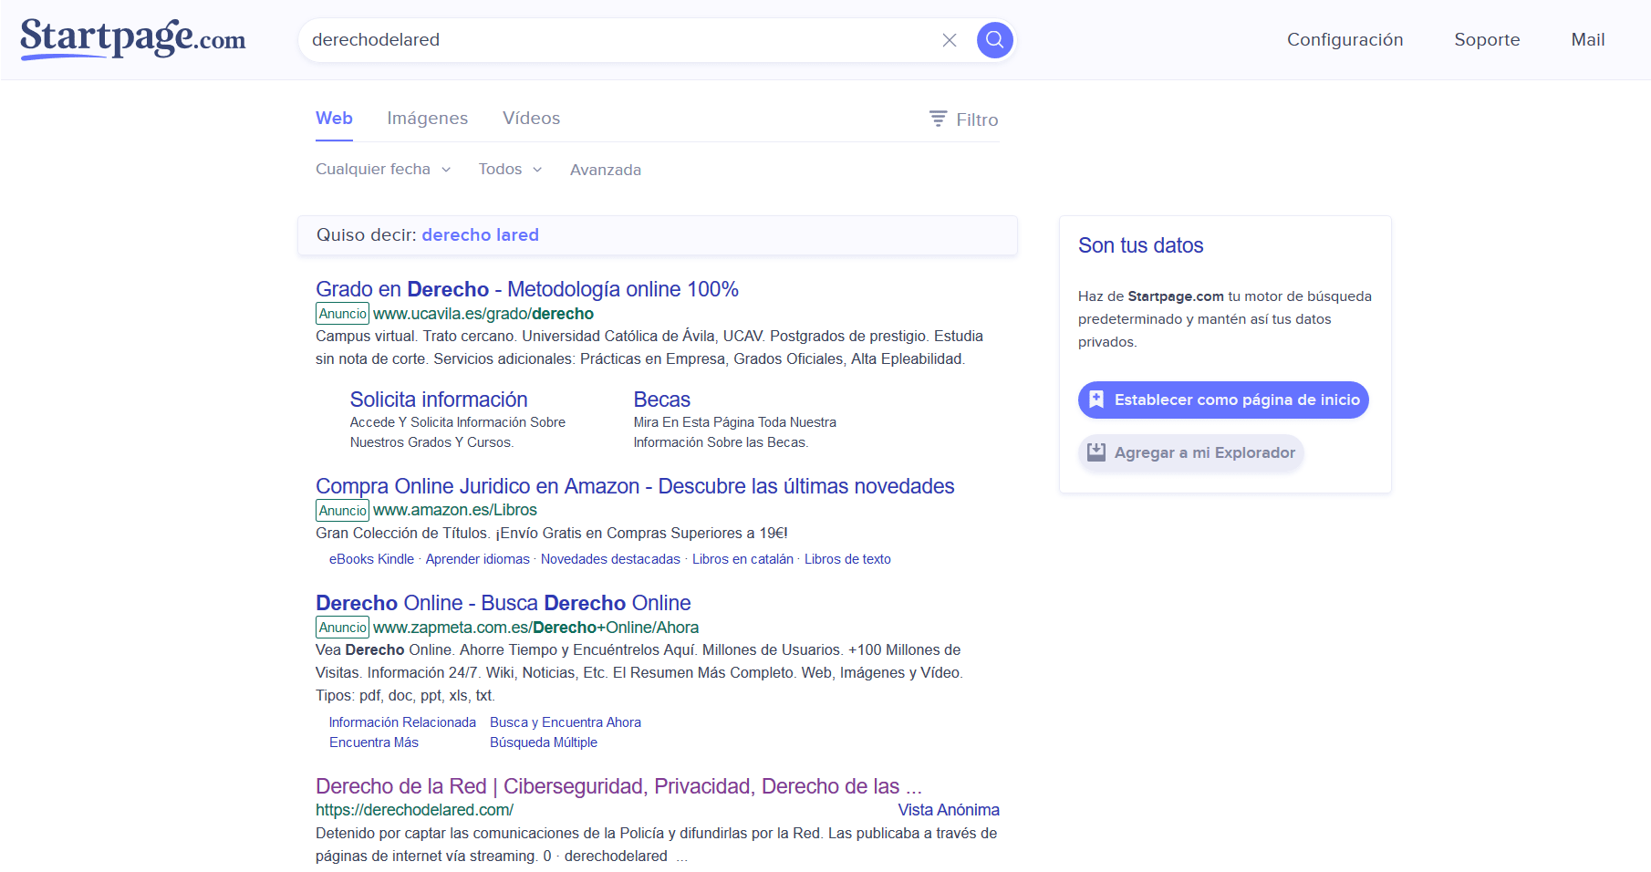Open the Mail header link
The image size is (1651, 872).
click(1587, 40)
